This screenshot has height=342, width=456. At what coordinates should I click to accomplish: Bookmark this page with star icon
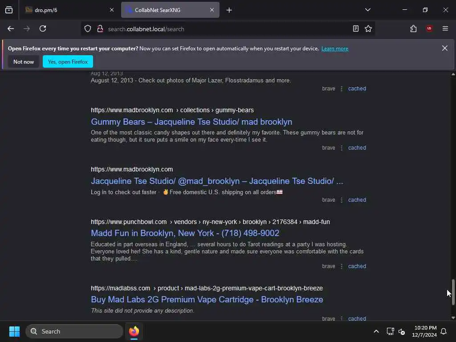coord(368,29)
